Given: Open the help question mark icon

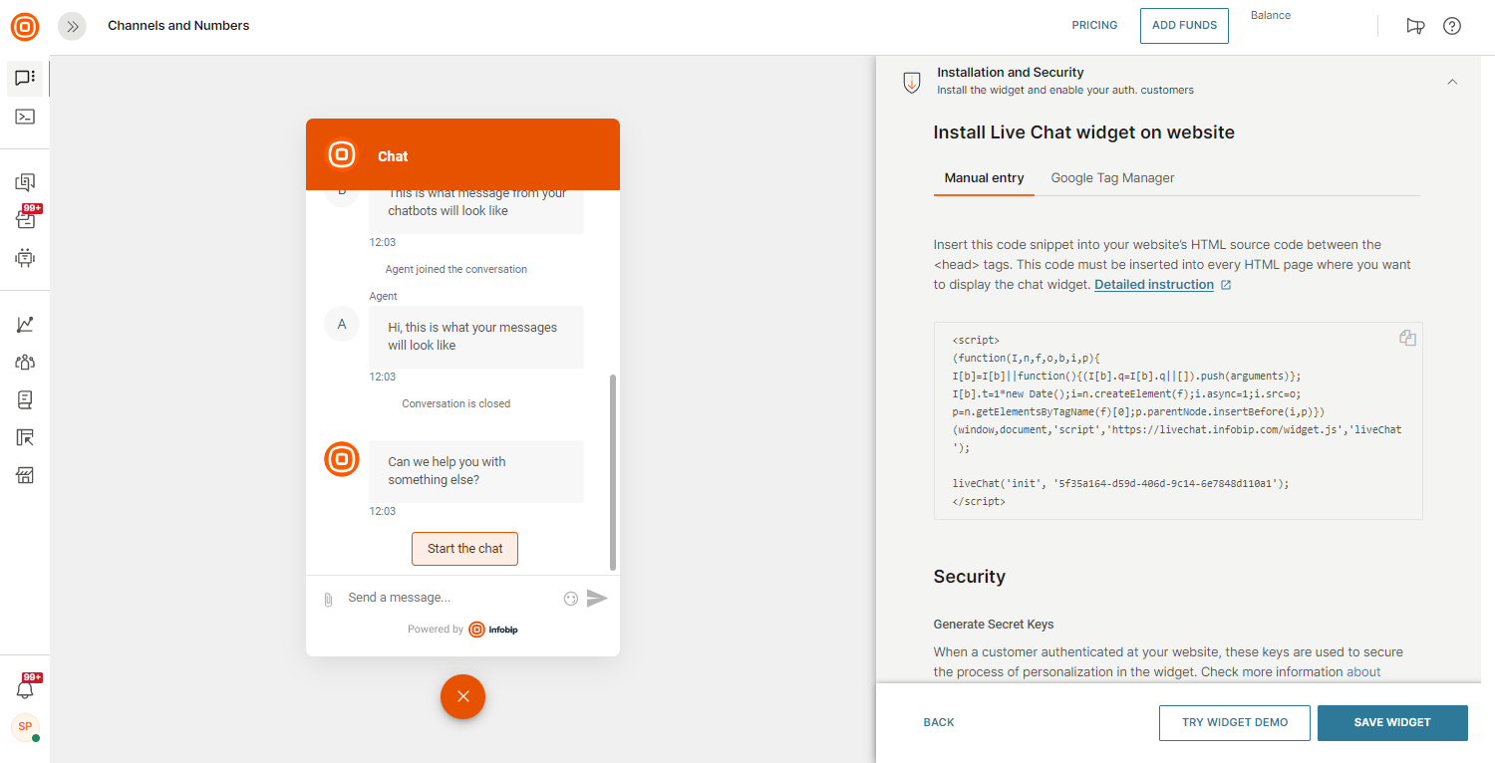Looking at the screenshot, I should (1452, 26).
